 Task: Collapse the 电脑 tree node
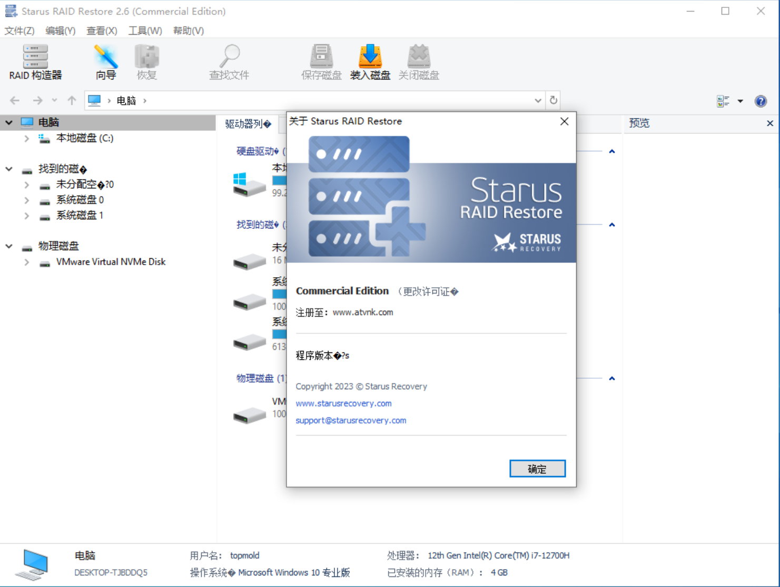tap(9, 123)
